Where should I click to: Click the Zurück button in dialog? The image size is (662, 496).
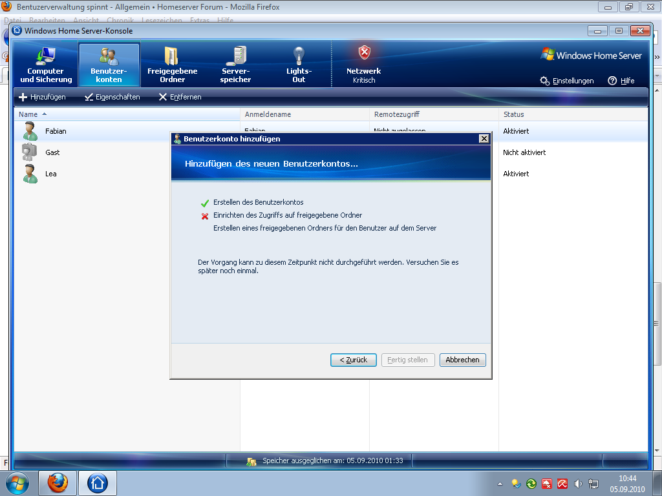354,360
